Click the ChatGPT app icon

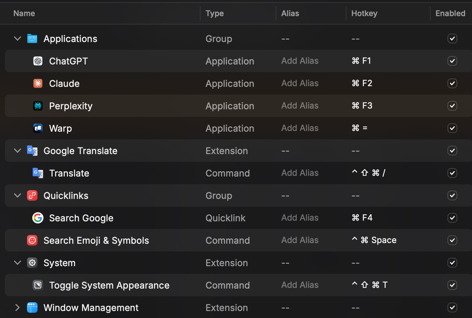tap(38, 61)
